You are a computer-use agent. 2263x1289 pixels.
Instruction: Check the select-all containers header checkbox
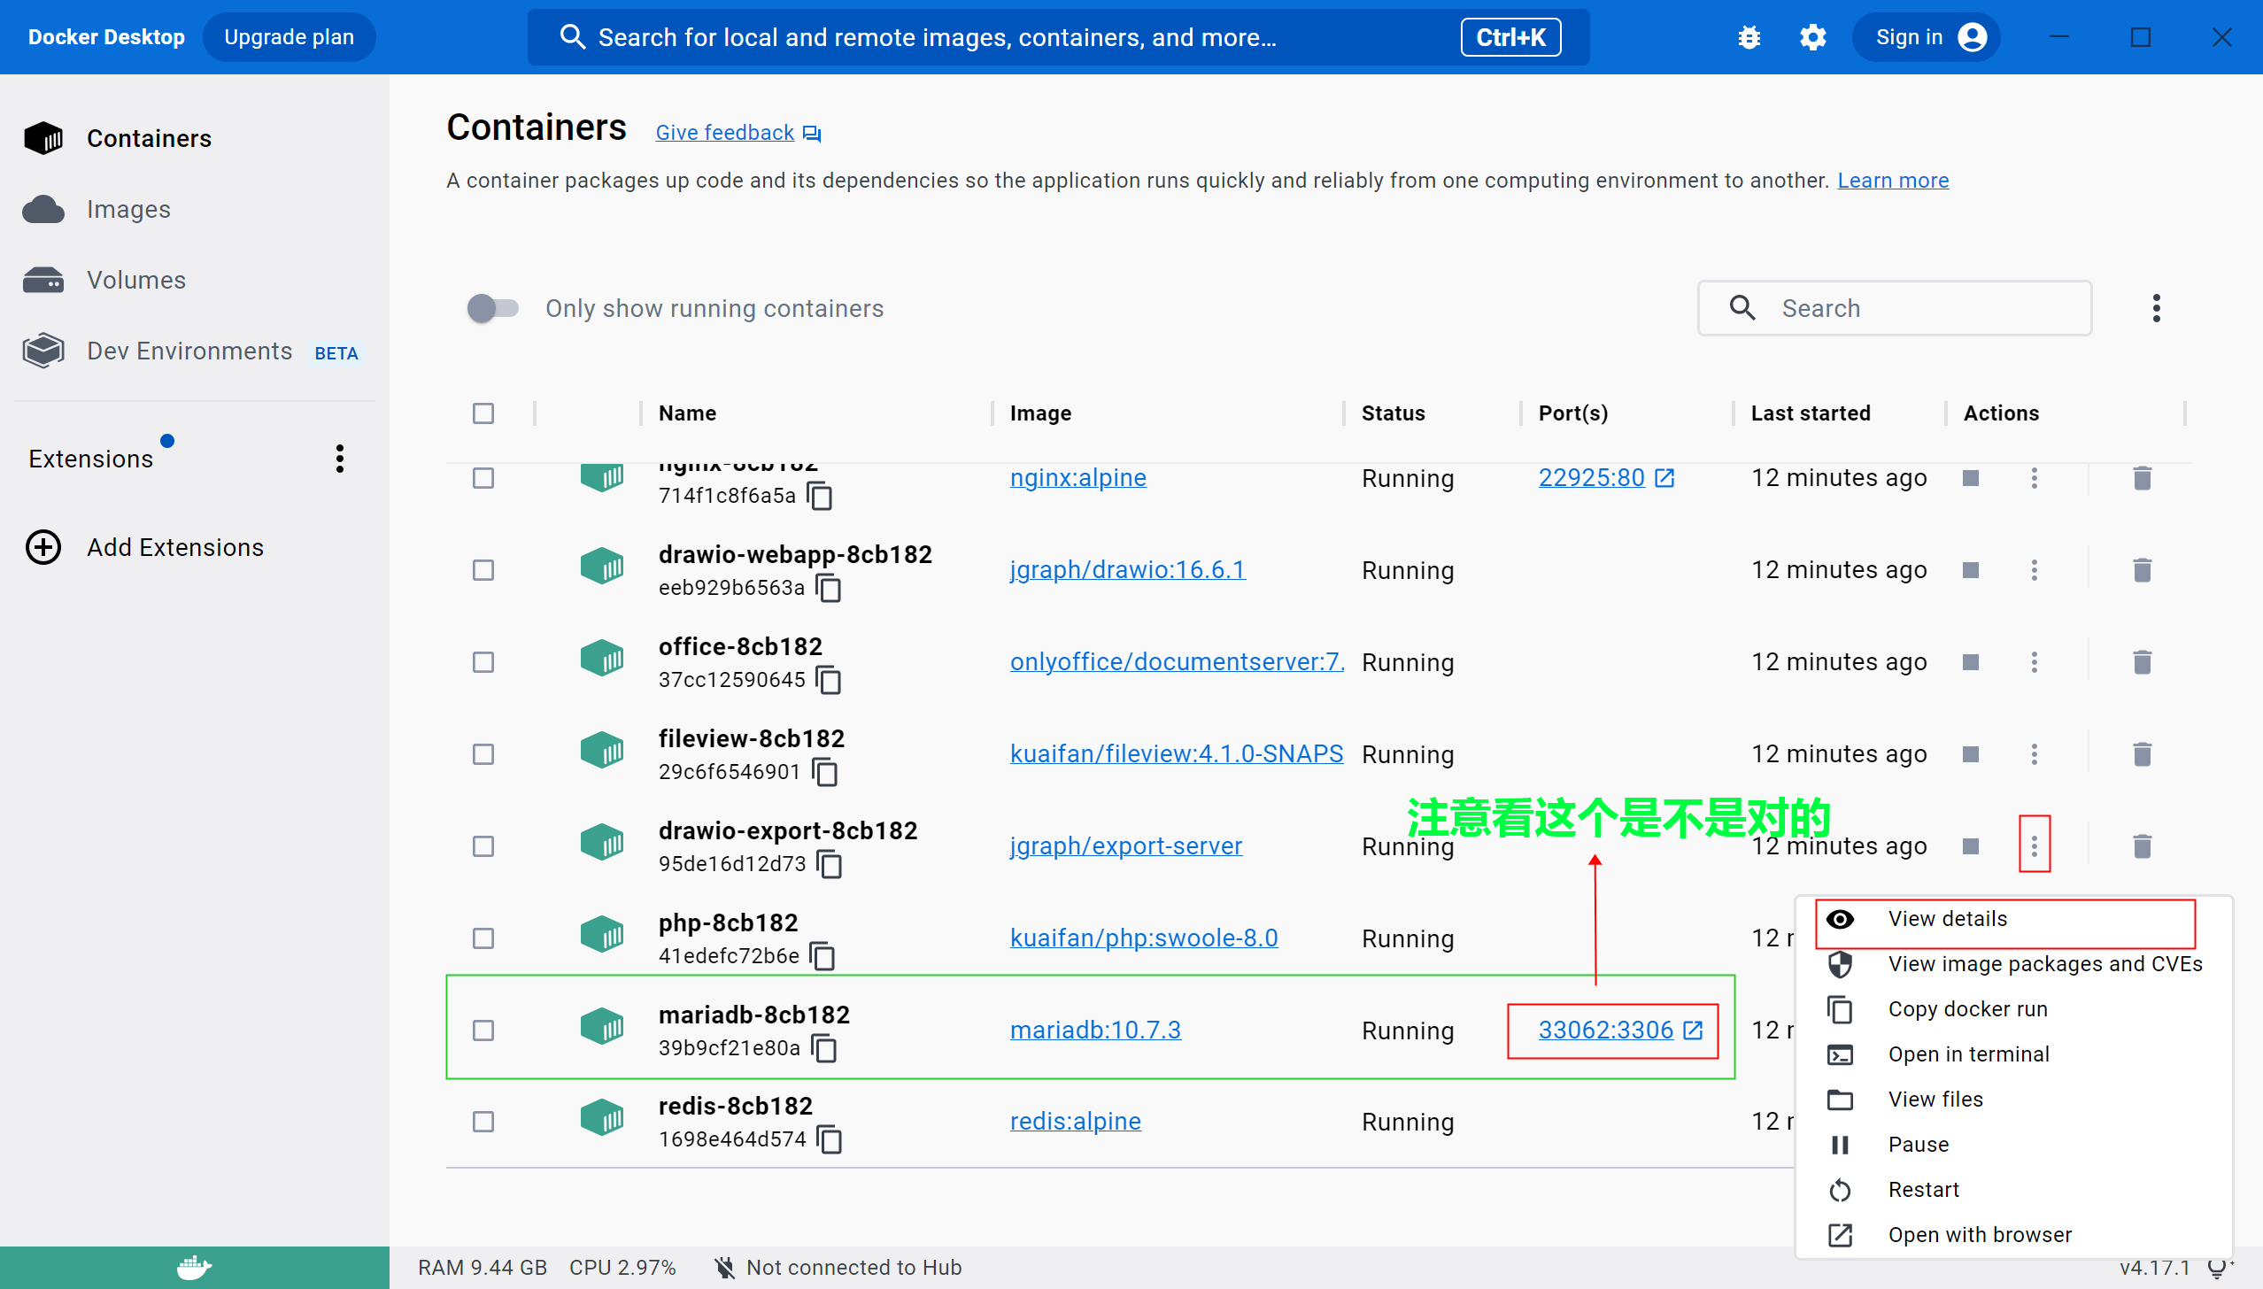tap(483, 413)
